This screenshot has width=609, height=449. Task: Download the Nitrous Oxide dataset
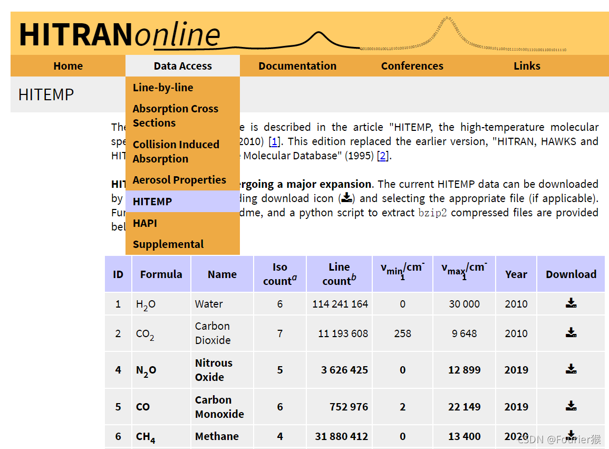[x=571, y=369]
